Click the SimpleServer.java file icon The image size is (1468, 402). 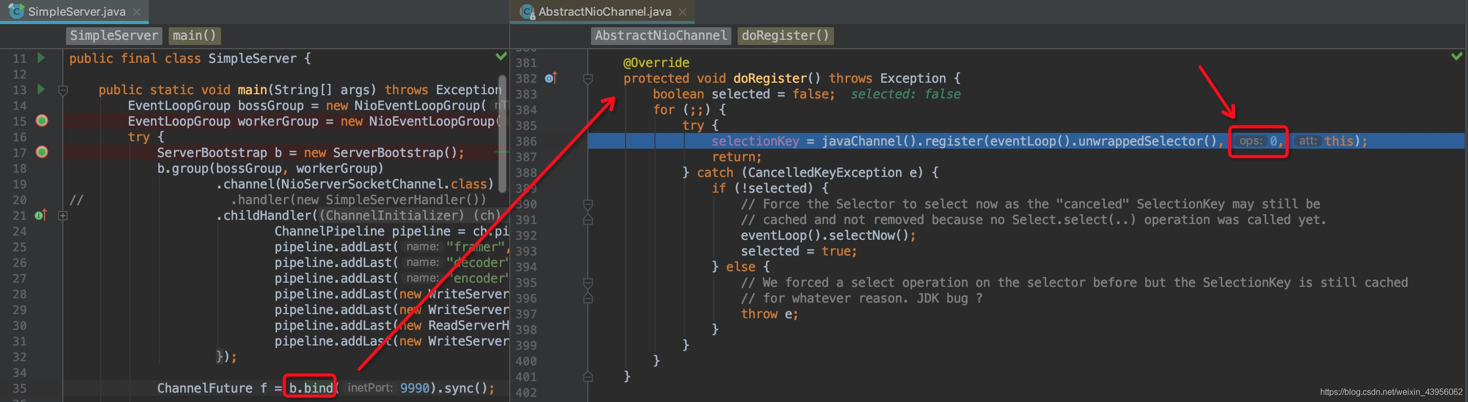pyautogui.click(x=17, y=11)
